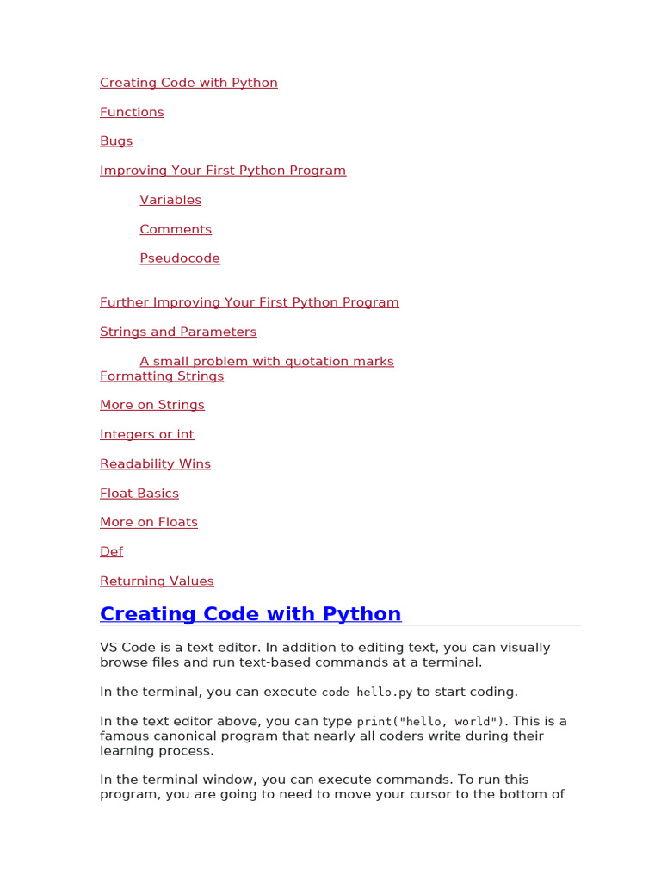Go to the Variables subsection link
Image resolution: width=661 pixels, height=882 pixels.
pyautogui.click(x=170, y=200)
